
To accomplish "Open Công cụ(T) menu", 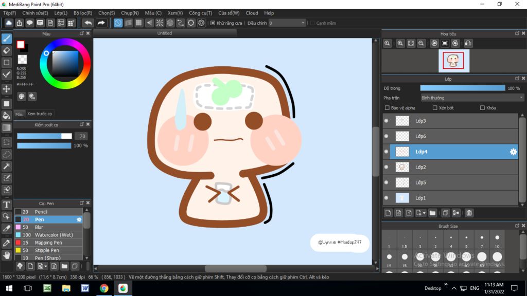I will 200,13.
